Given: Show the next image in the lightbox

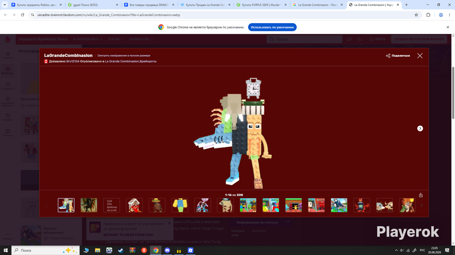Looking at the screenshot, I should (420, 129).
